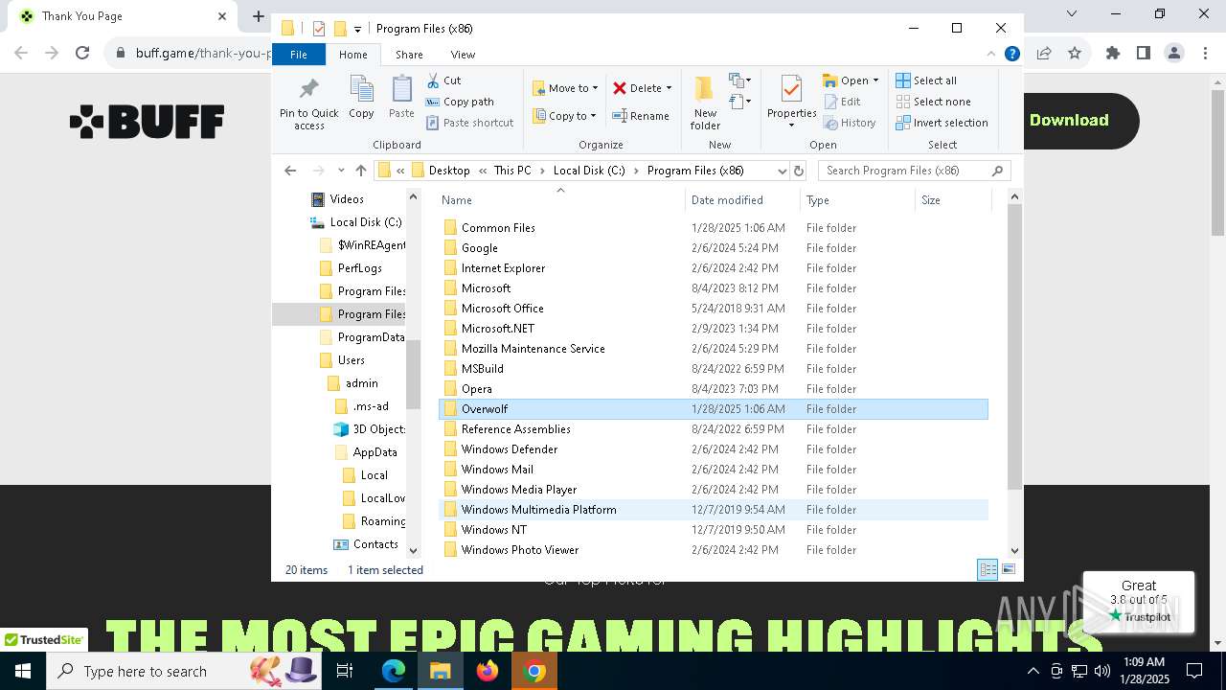Select the Overwolf folder
This screenshot has height=690, width=1226.
coord(714,409)
